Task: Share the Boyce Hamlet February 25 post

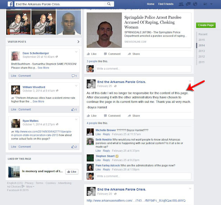Action: coord(134,116)
